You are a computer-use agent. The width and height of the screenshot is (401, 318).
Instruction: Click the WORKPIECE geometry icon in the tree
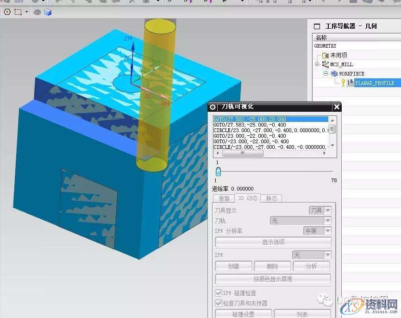point(334,73)
